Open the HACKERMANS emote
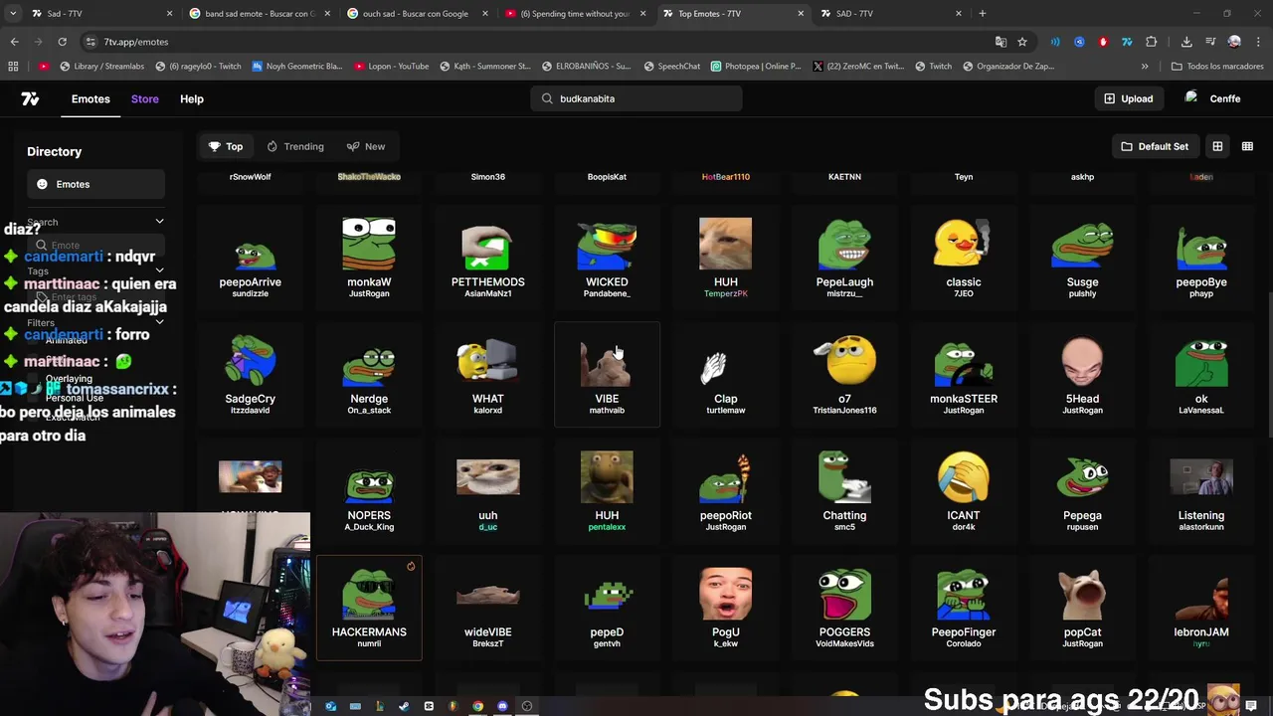1273x716 pixels. pyautogui.click(x=369, y=609)
